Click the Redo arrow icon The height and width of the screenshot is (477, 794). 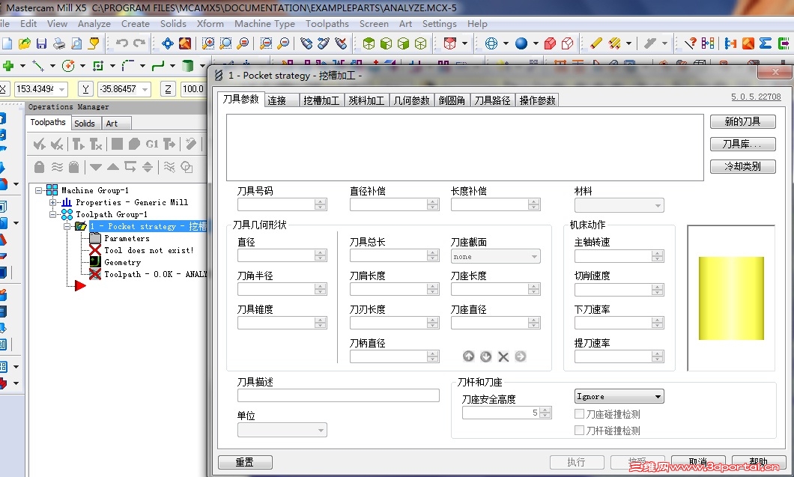click(x=139, y=43)
